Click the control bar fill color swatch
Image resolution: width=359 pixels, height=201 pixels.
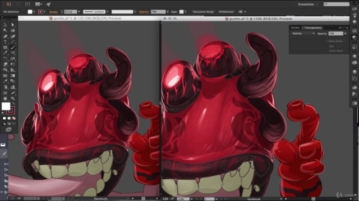[30, 12]
